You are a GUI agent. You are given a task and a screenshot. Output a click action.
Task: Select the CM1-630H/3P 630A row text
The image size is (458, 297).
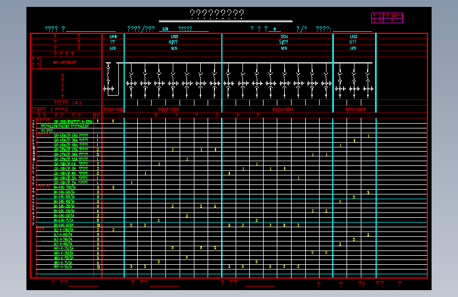(x=71, y=135)
